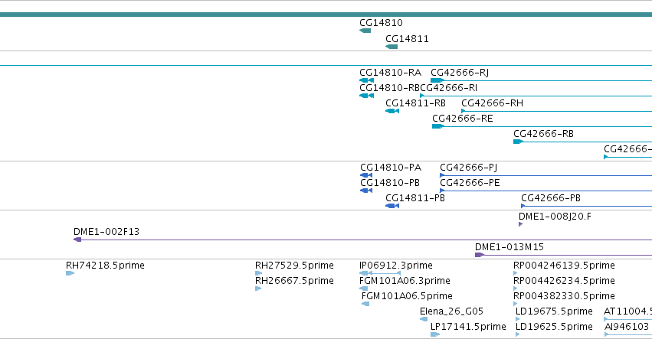
Task: Open the CG42666-RB transcript label
Action: click(x=543, y=134)
